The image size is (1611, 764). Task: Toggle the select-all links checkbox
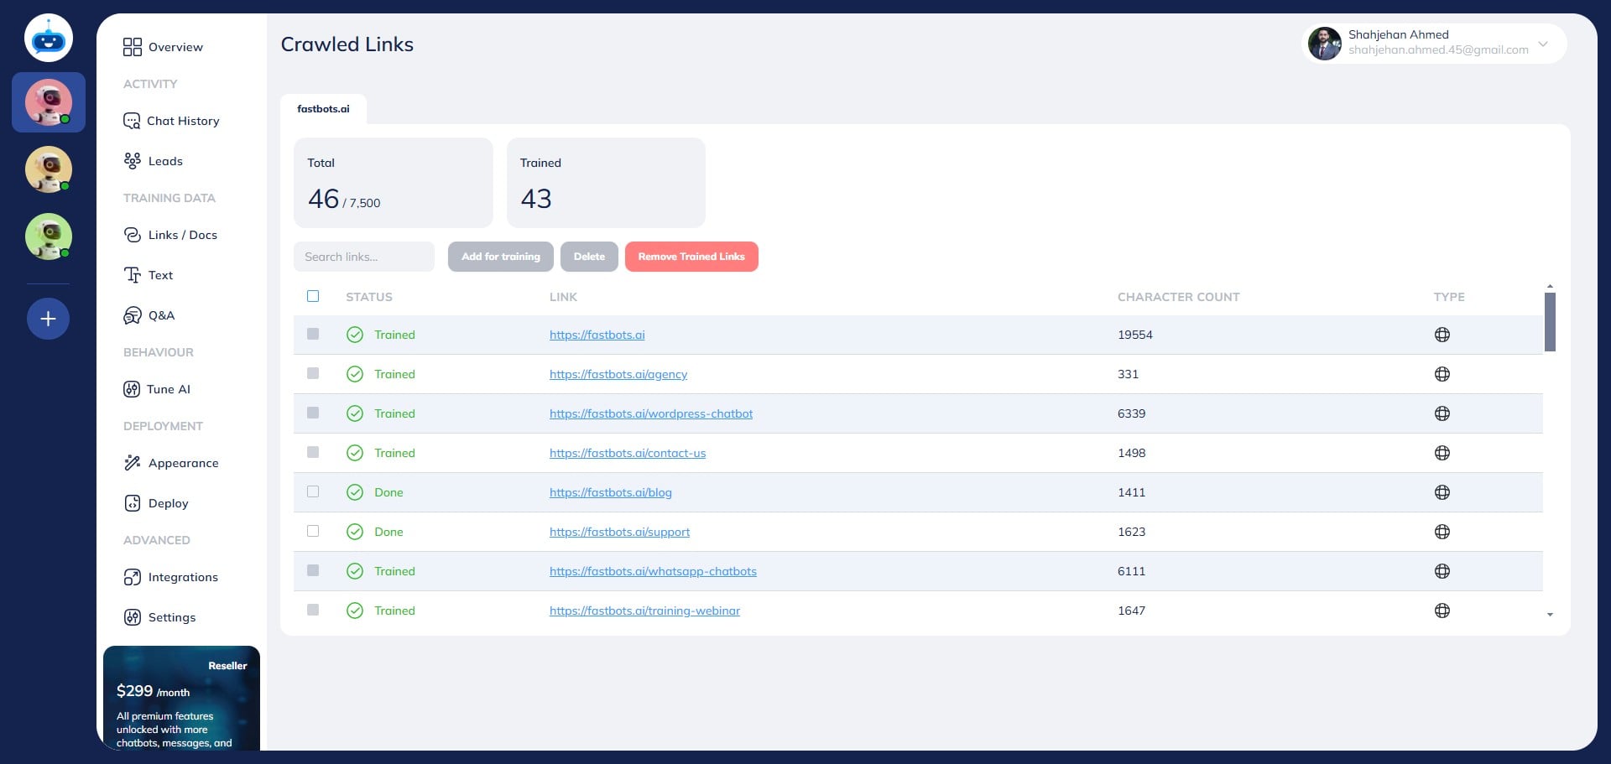pos(313,296)
